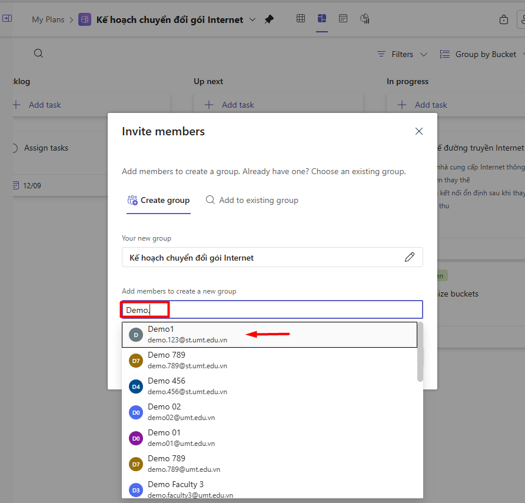The width and height of the screenshot is (525, 503).
Task: Open the Schedule calendar view icon
Action: [343, 19]
